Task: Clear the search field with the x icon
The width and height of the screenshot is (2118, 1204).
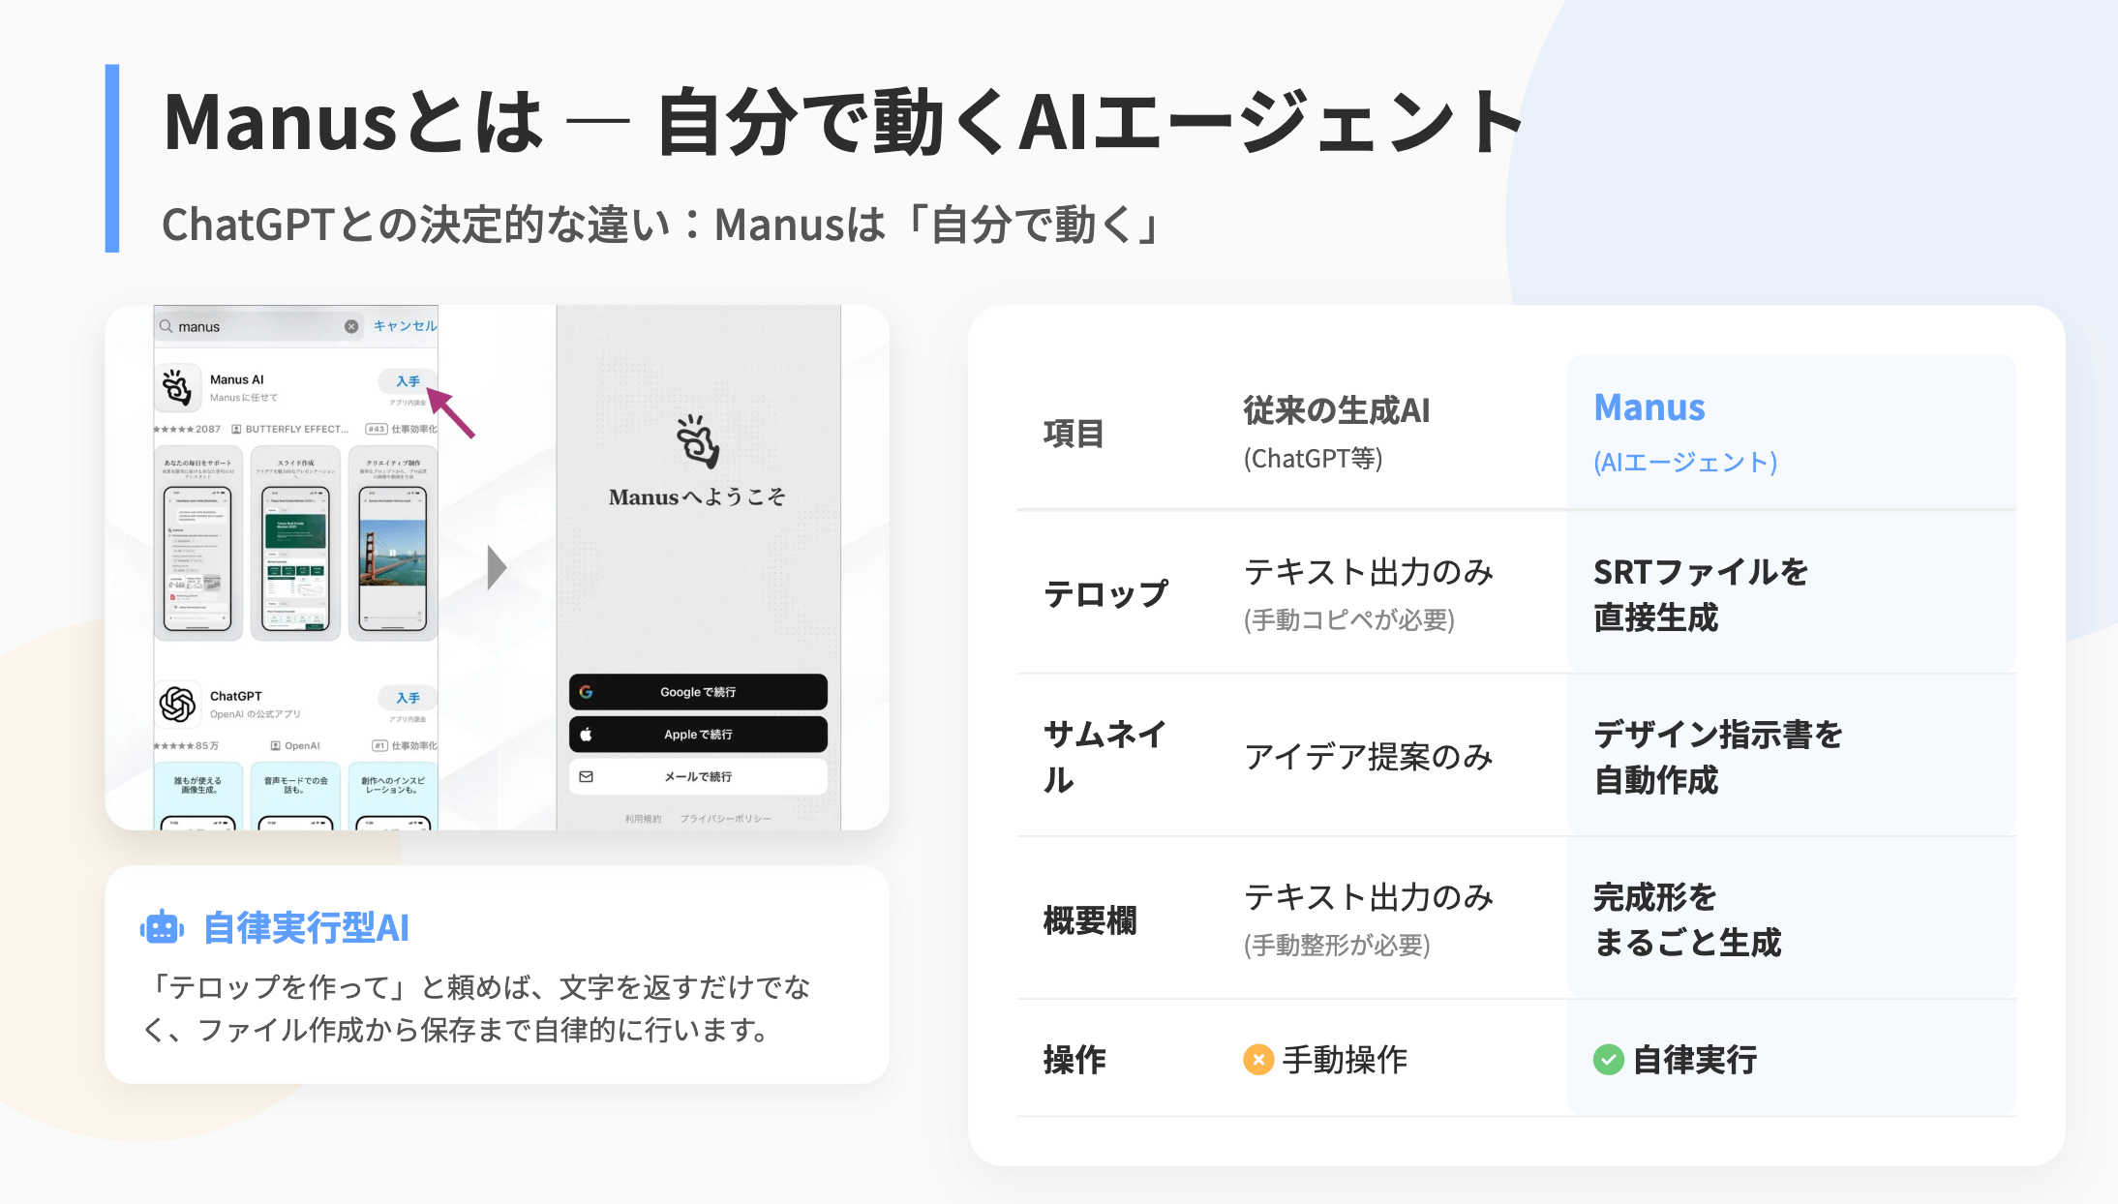Action: [351, 326]
